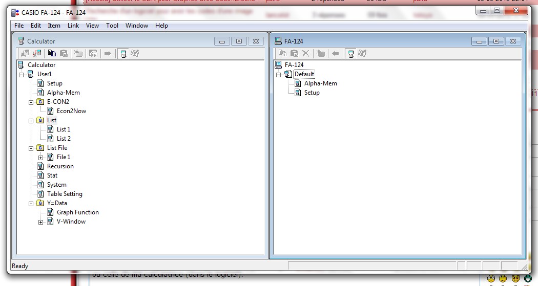Click the Paste icon in Calculator toolbar

[64, 53]
